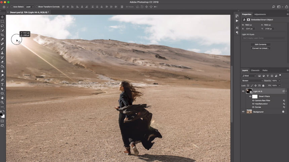Toggle Smart Filters visibility eye
This screenshot has height=162, width=289.
(x=250, y=96)
